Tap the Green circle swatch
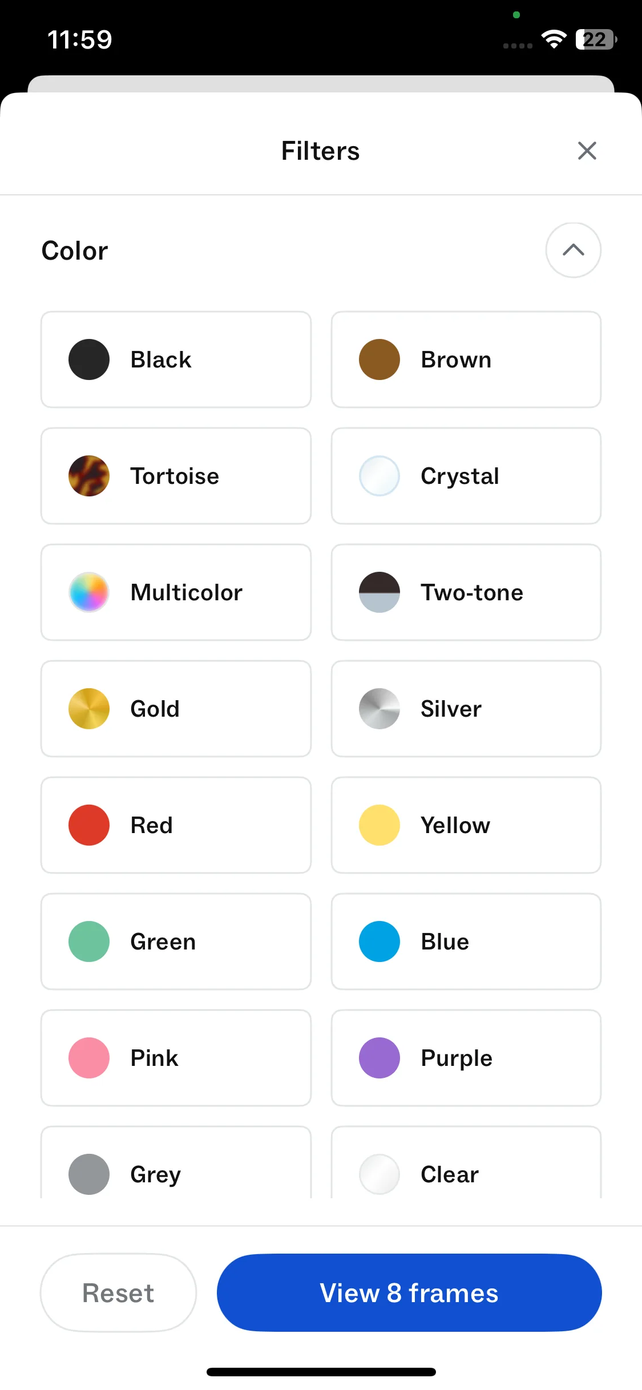This screenshot has width=642, height=1390. click(89, 942)
